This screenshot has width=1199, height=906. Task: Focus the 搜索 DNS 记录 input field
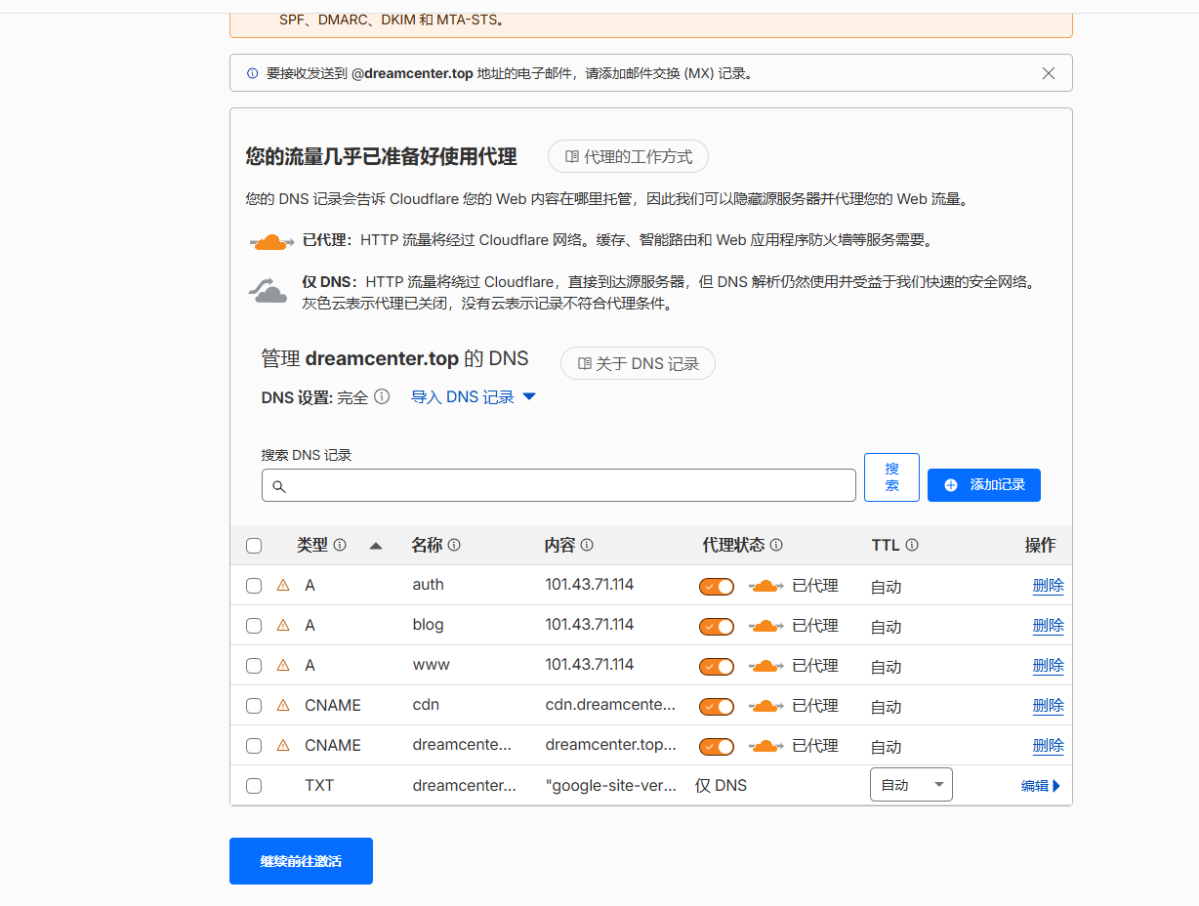point(558,485)
